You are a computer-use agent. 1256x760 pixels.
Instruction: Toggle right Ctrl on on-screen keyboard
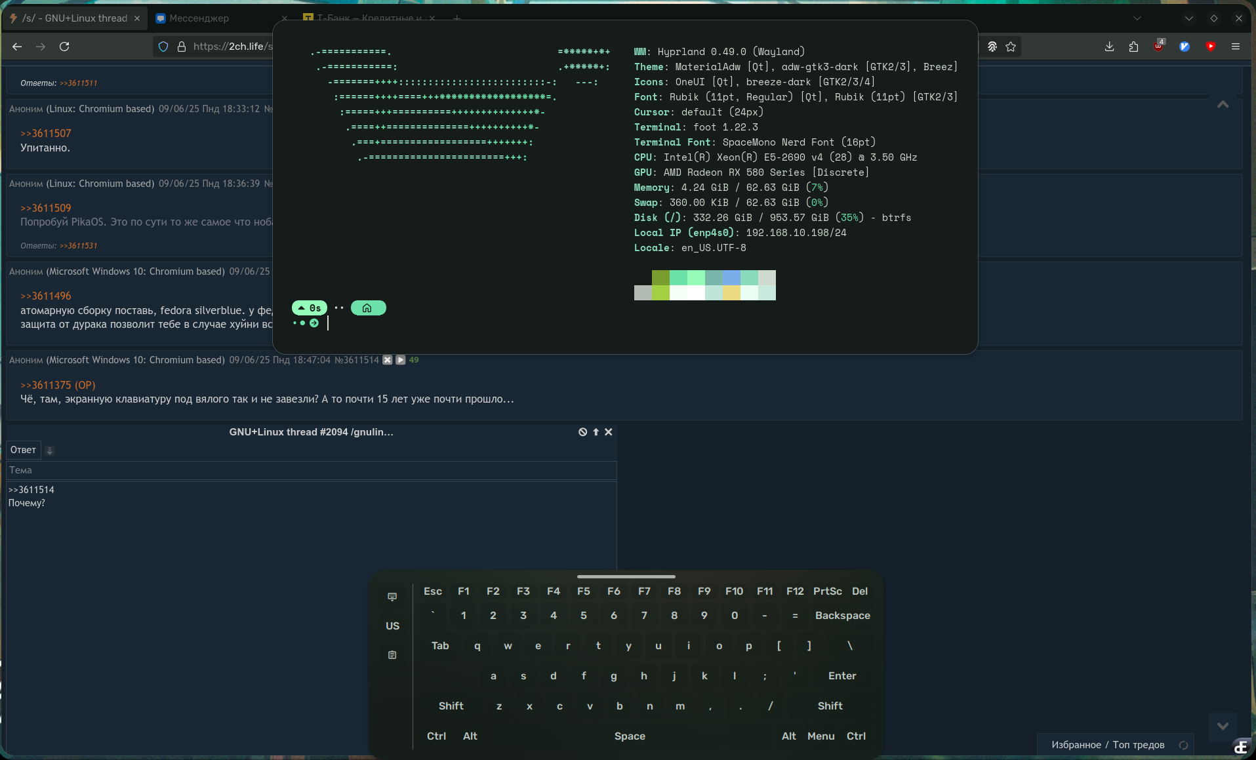[856, 736]
